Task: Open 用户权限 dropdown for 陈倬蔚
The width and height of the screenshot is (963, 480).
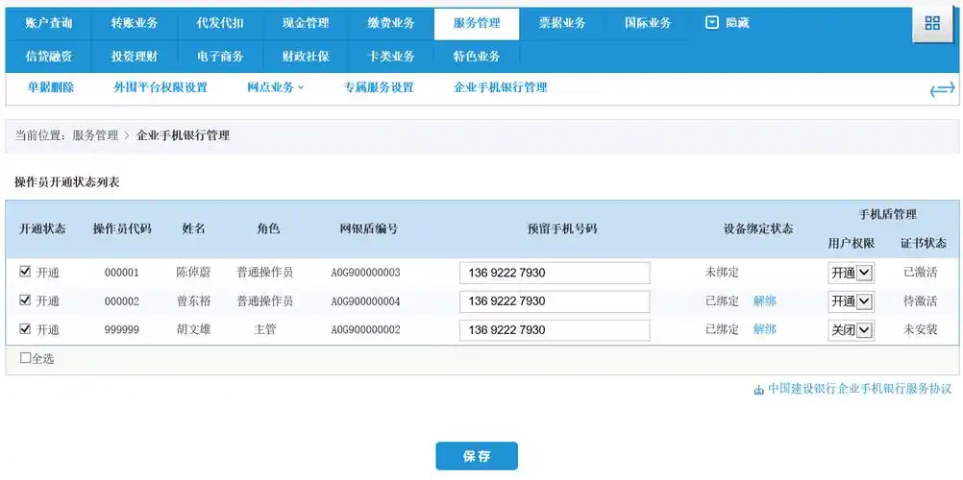Action: point(852,274)
